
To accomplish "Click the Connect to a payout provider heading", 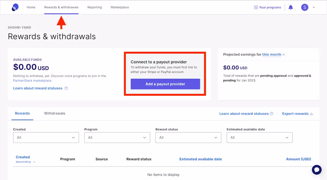I will click(x=159, y=62).
